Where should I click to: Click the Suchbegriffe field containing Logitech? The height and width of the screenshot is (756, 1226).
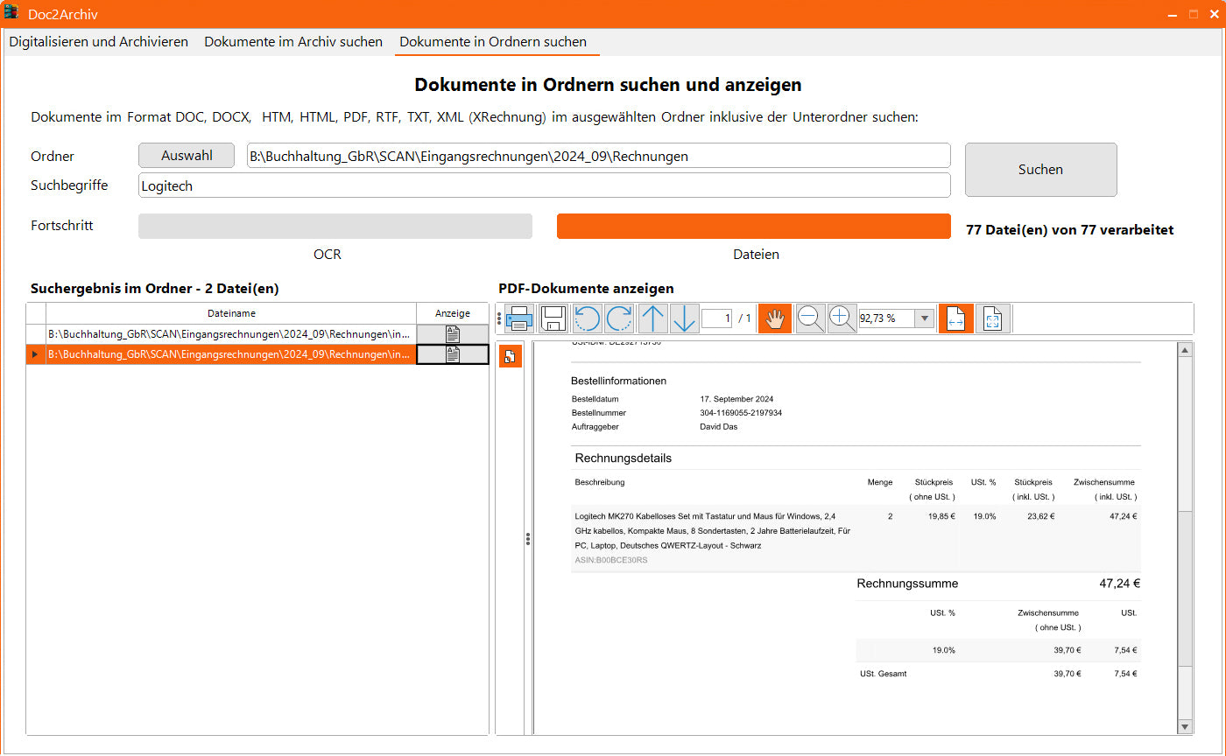pyautogui.click(x=543, y=185)
